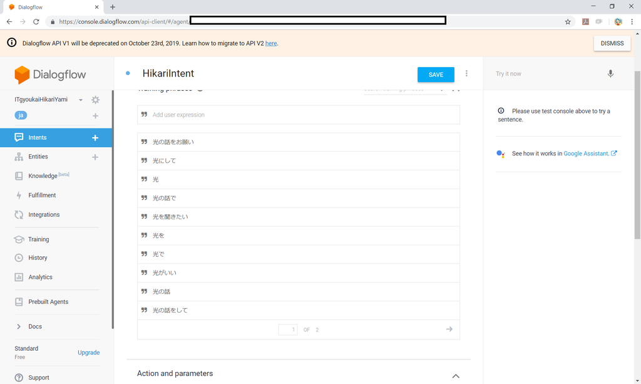The image size is (641, 384).
Task: Open agent settings gear icon
Action: point(95,100)
